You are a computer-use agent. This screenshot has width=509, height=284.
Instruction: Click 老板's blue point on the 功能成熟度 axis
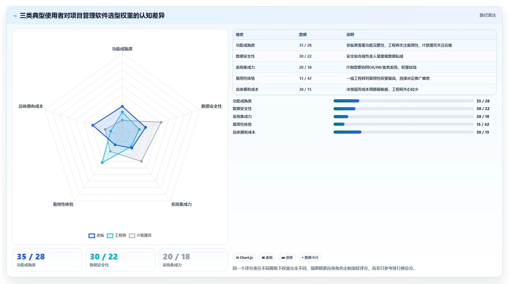[122, 107]
